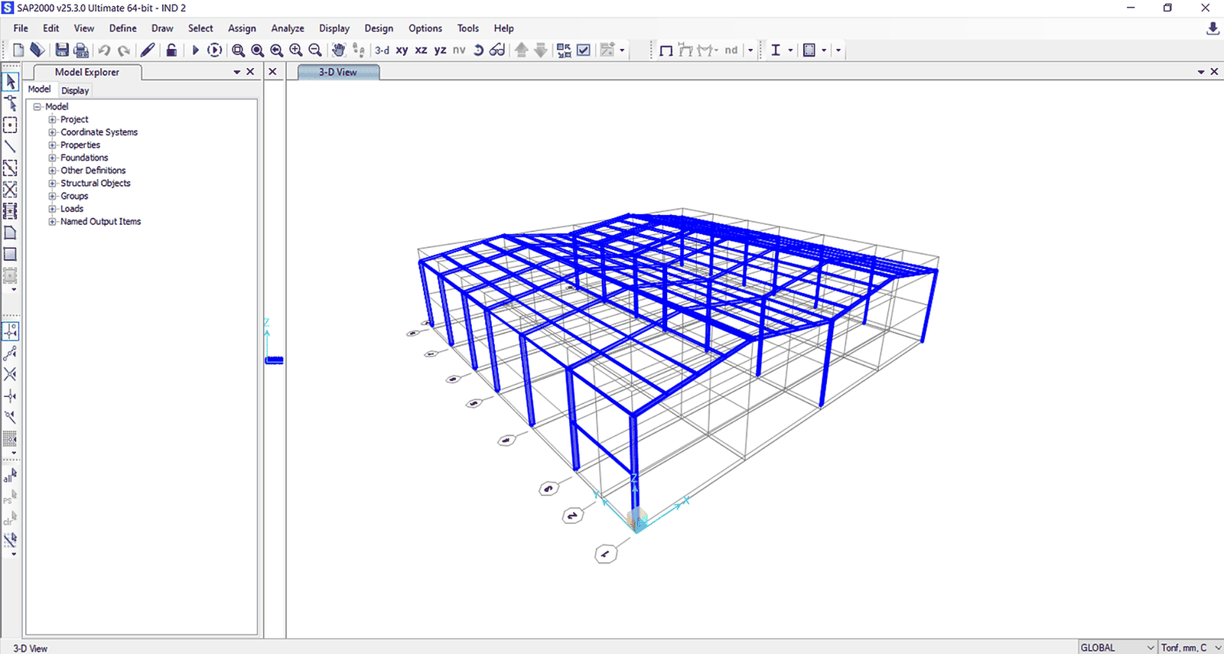Open the Assign menu

242,28
